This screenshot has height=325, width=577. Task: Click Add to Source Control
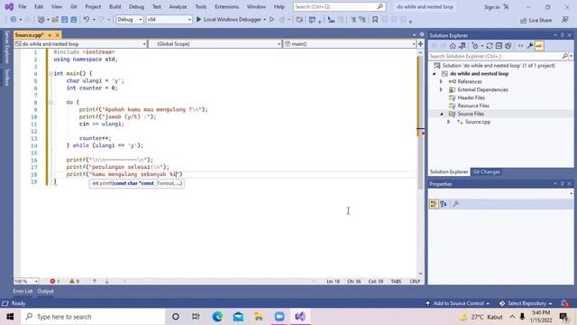[458, 303]
